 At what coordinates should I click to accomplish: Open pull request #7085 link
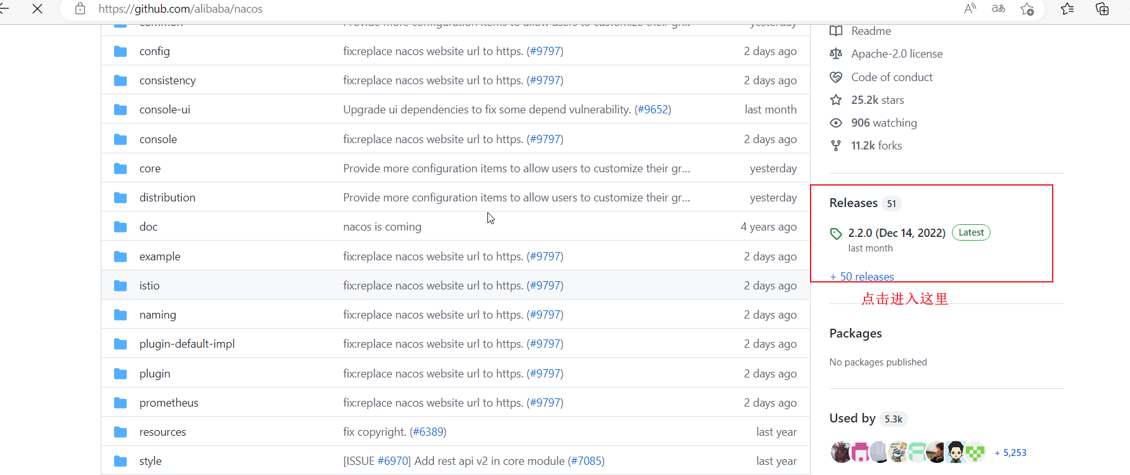click(586, 461)
